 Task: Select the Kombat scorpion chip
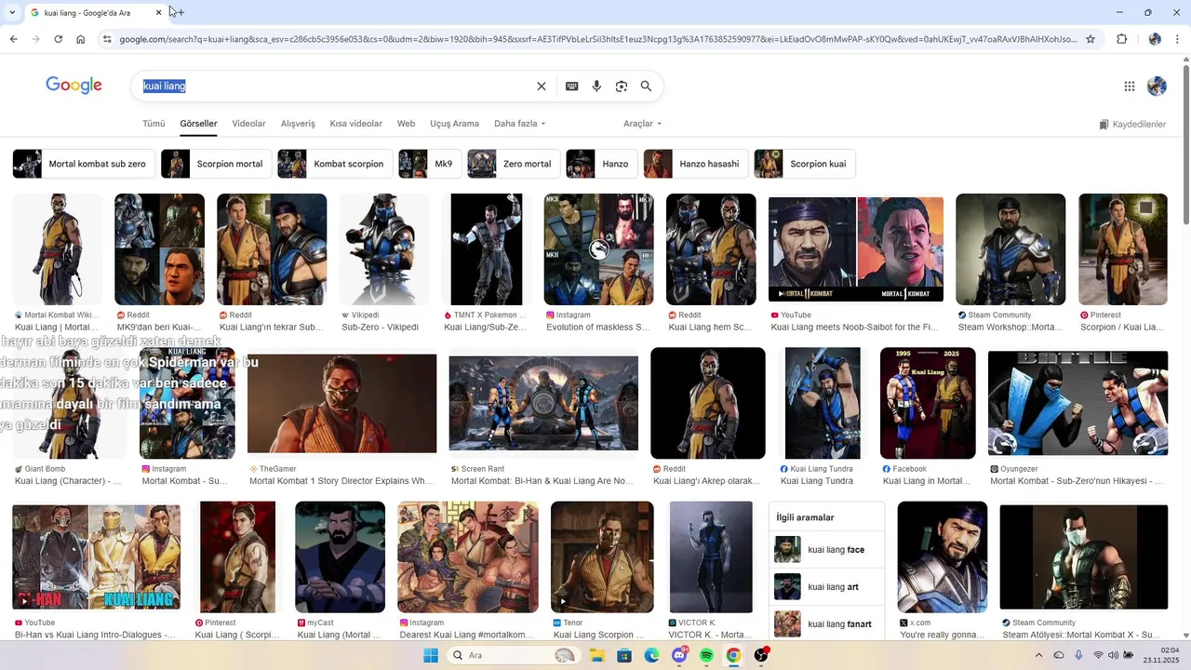coord(334,164)
